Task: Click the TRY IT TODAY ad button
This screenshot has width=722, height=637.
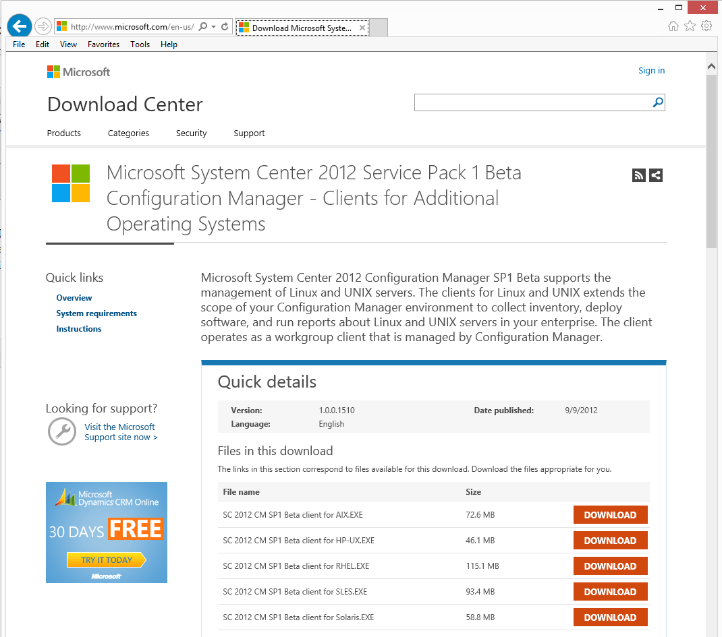Action: pos(107,559)
